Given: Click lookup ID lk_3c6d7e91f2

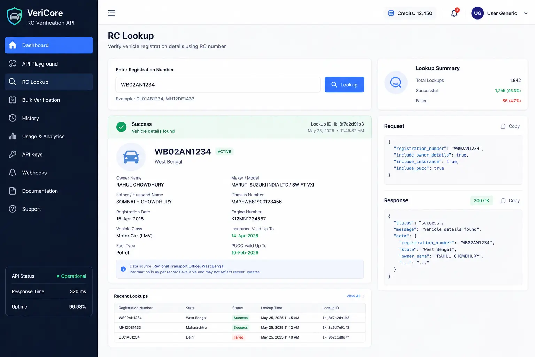Looking at the screenshot, I should [x=336, y=327].
